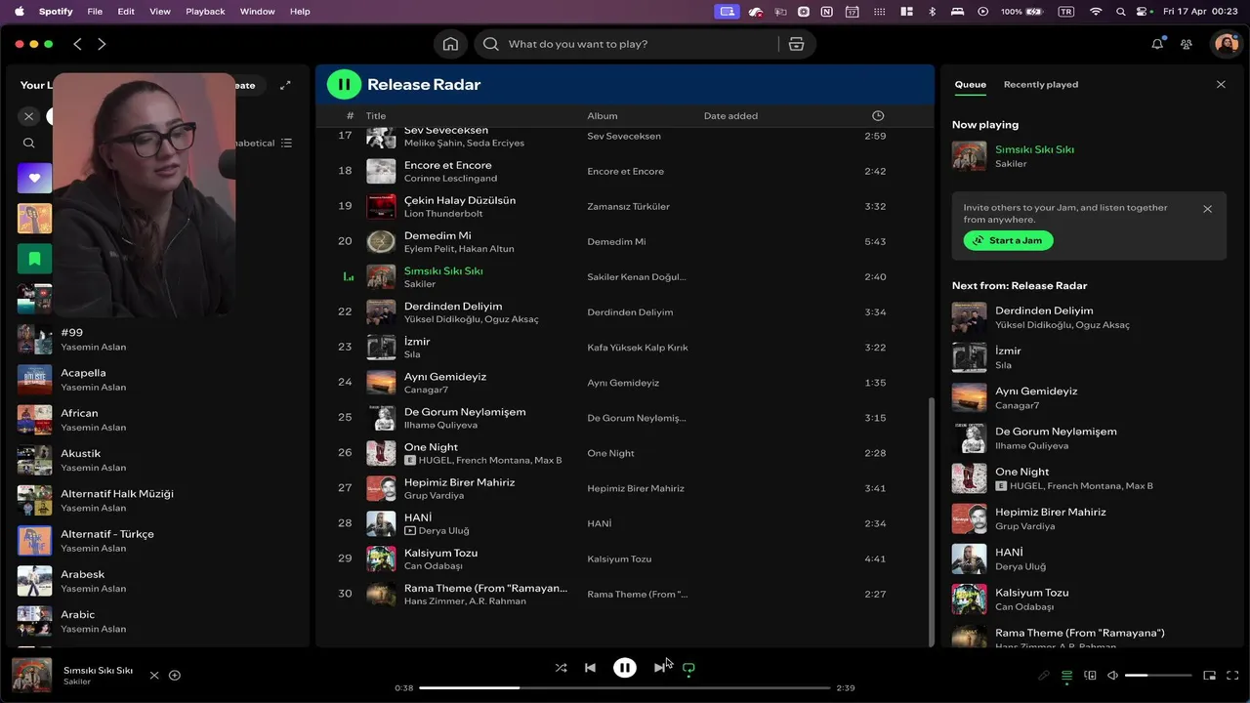Open macOS Control Center icon
The height and width of the screenshot is (703, 1250).
[x=1142, y=12]
